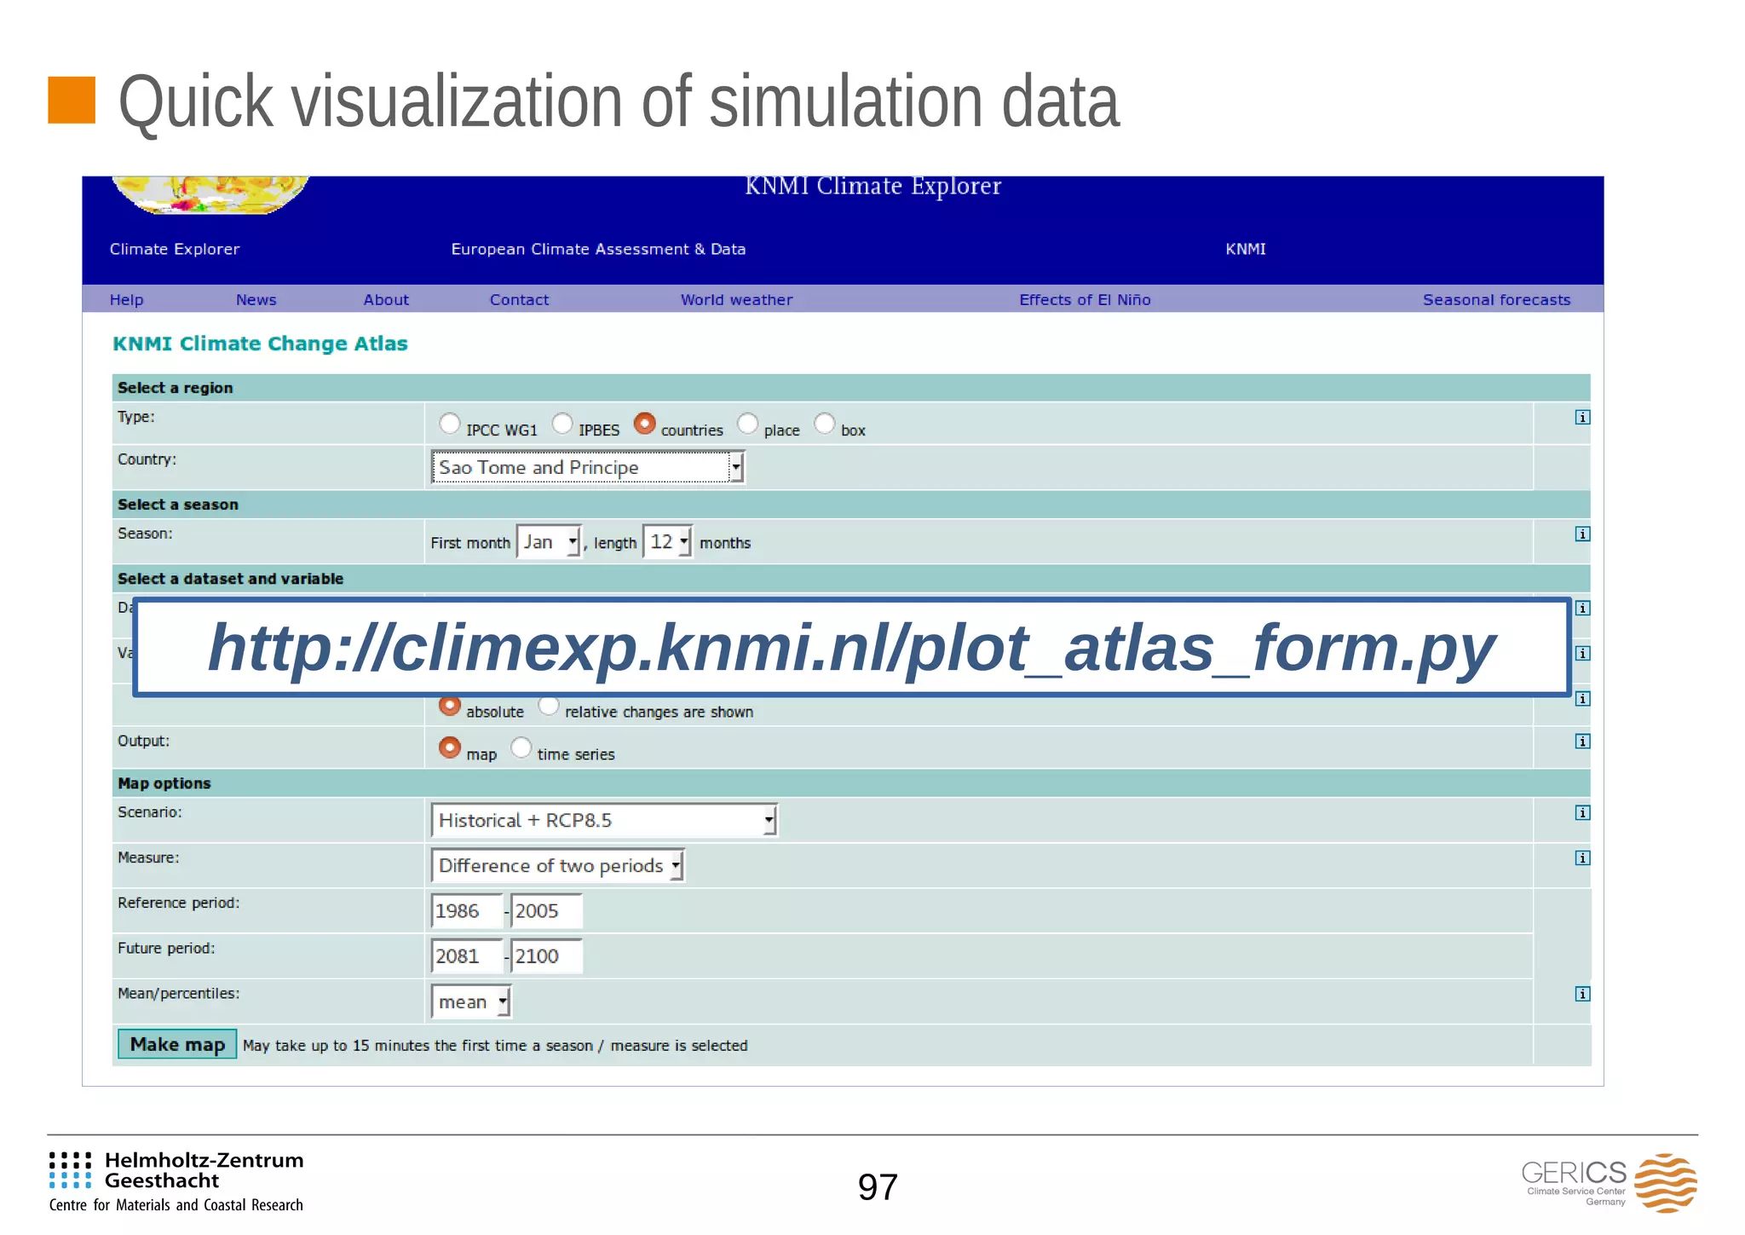Open Mean/percentiles dropdown set to mean
Viewport: 1745px width, 1235px height.
pos(471,1001)
